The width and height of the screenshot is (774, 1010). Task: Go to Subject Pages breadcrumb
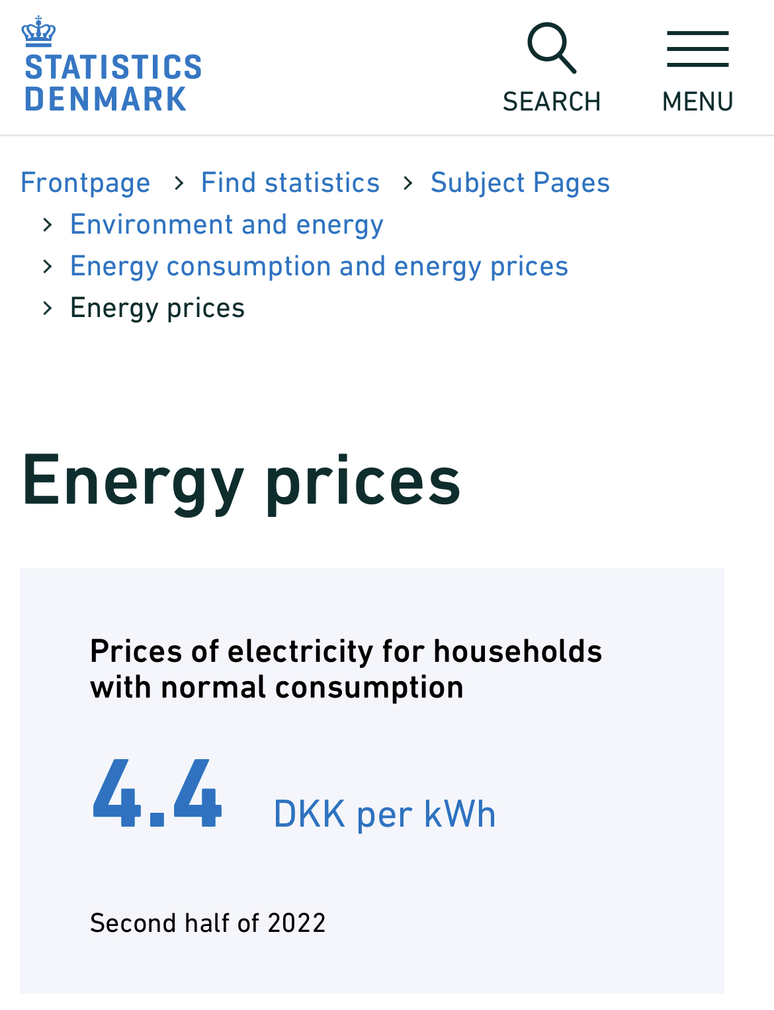520,183
